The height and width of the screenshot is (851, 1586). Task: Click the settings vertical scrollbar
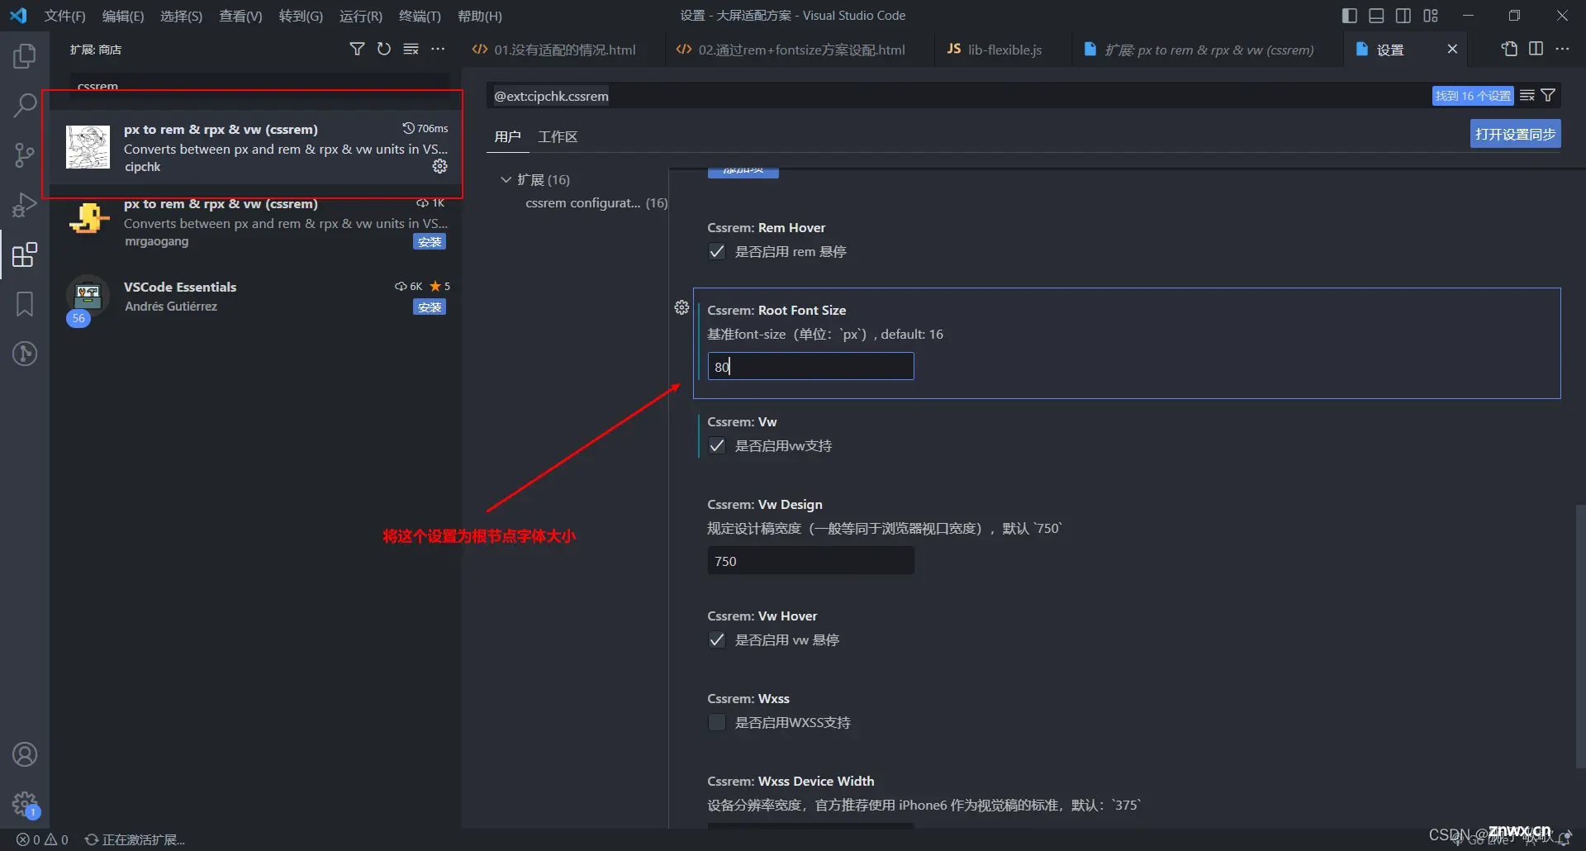[x=1580, y=636]
